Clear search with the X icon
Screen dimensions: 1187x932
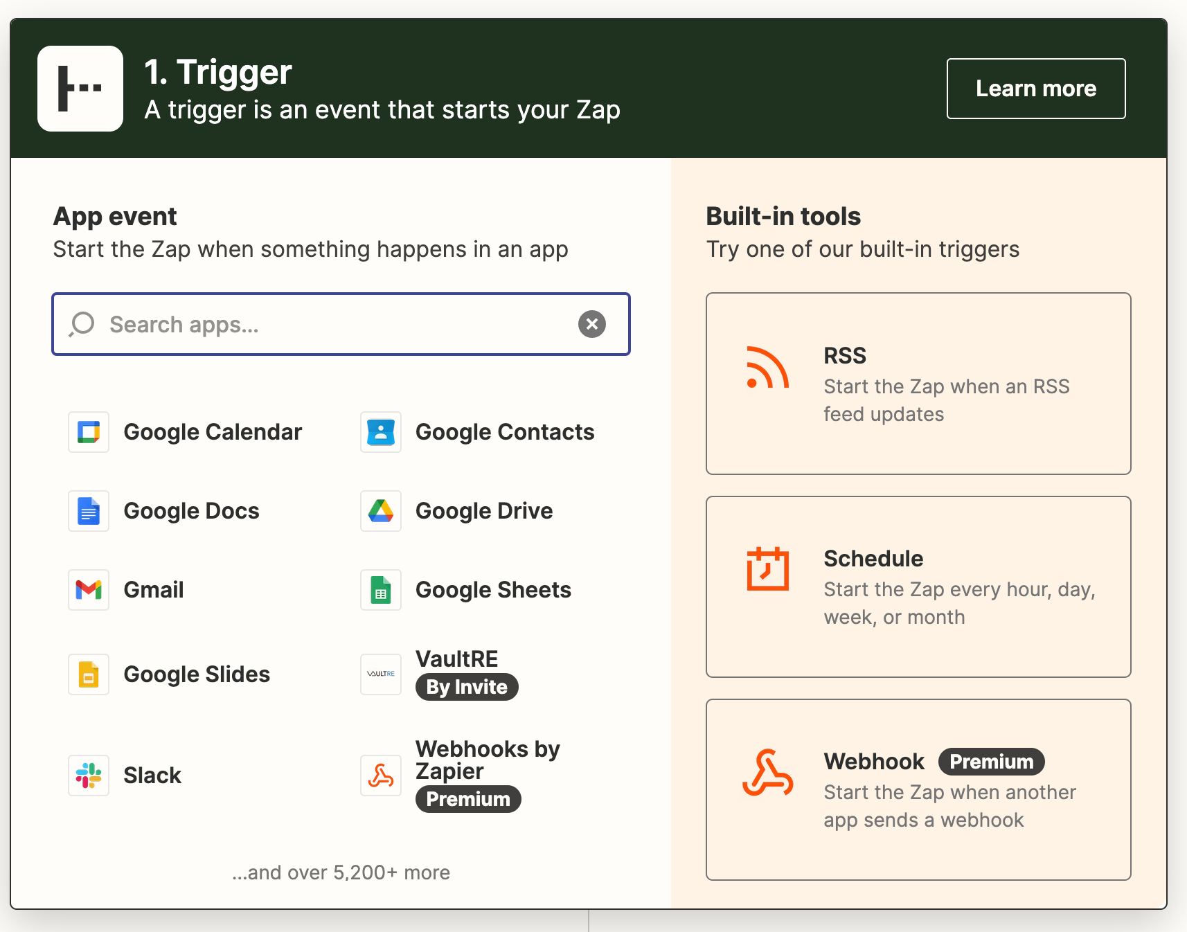point(592,324)
